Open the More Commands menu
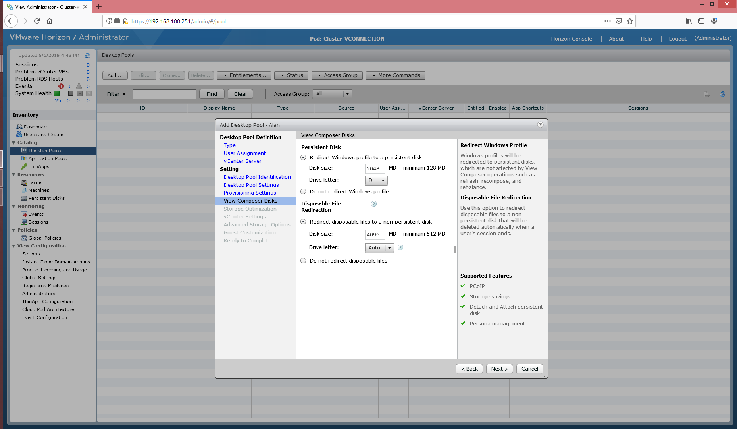737x429 pixels. tap(395, 75)
